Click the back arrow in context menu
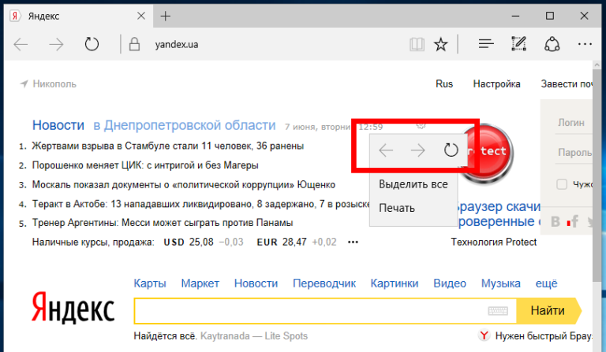Image resolution: width=606 pixels, height=352 pixels. click(386, 150)
